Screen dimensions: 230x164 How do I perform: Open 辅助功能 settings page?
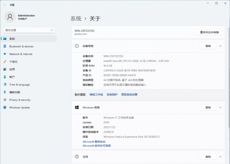click(x=29, y=92)
